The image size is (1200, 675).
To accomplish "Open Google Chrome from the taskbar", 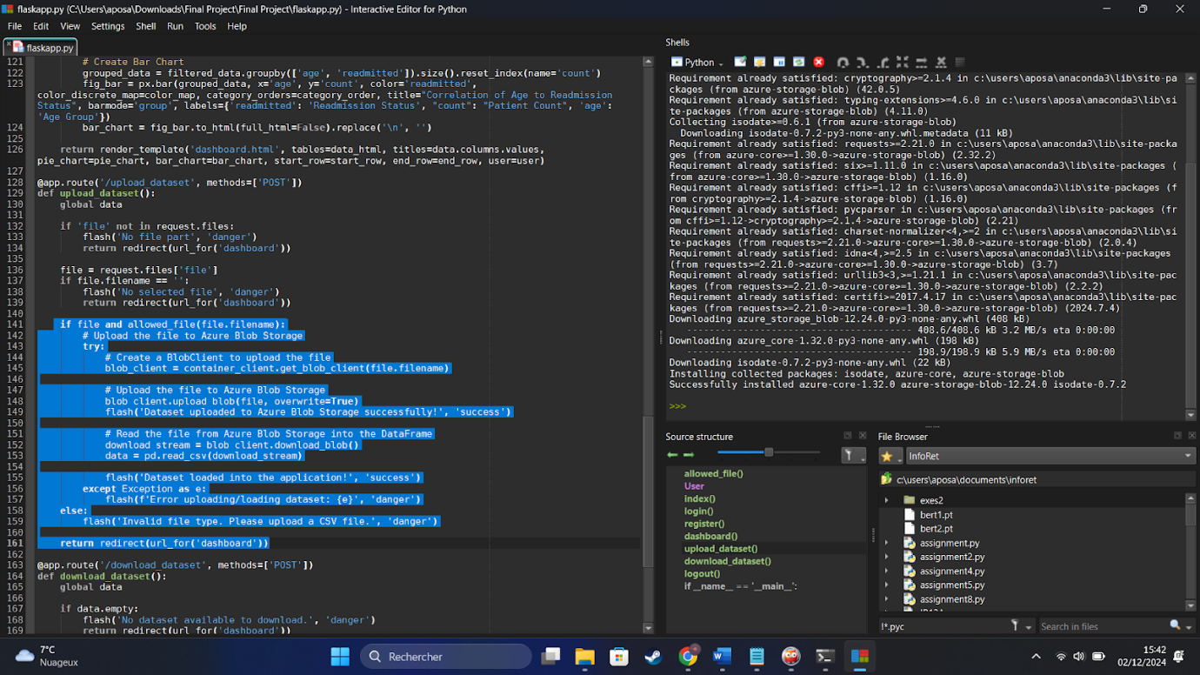I will tap(688, 656).
